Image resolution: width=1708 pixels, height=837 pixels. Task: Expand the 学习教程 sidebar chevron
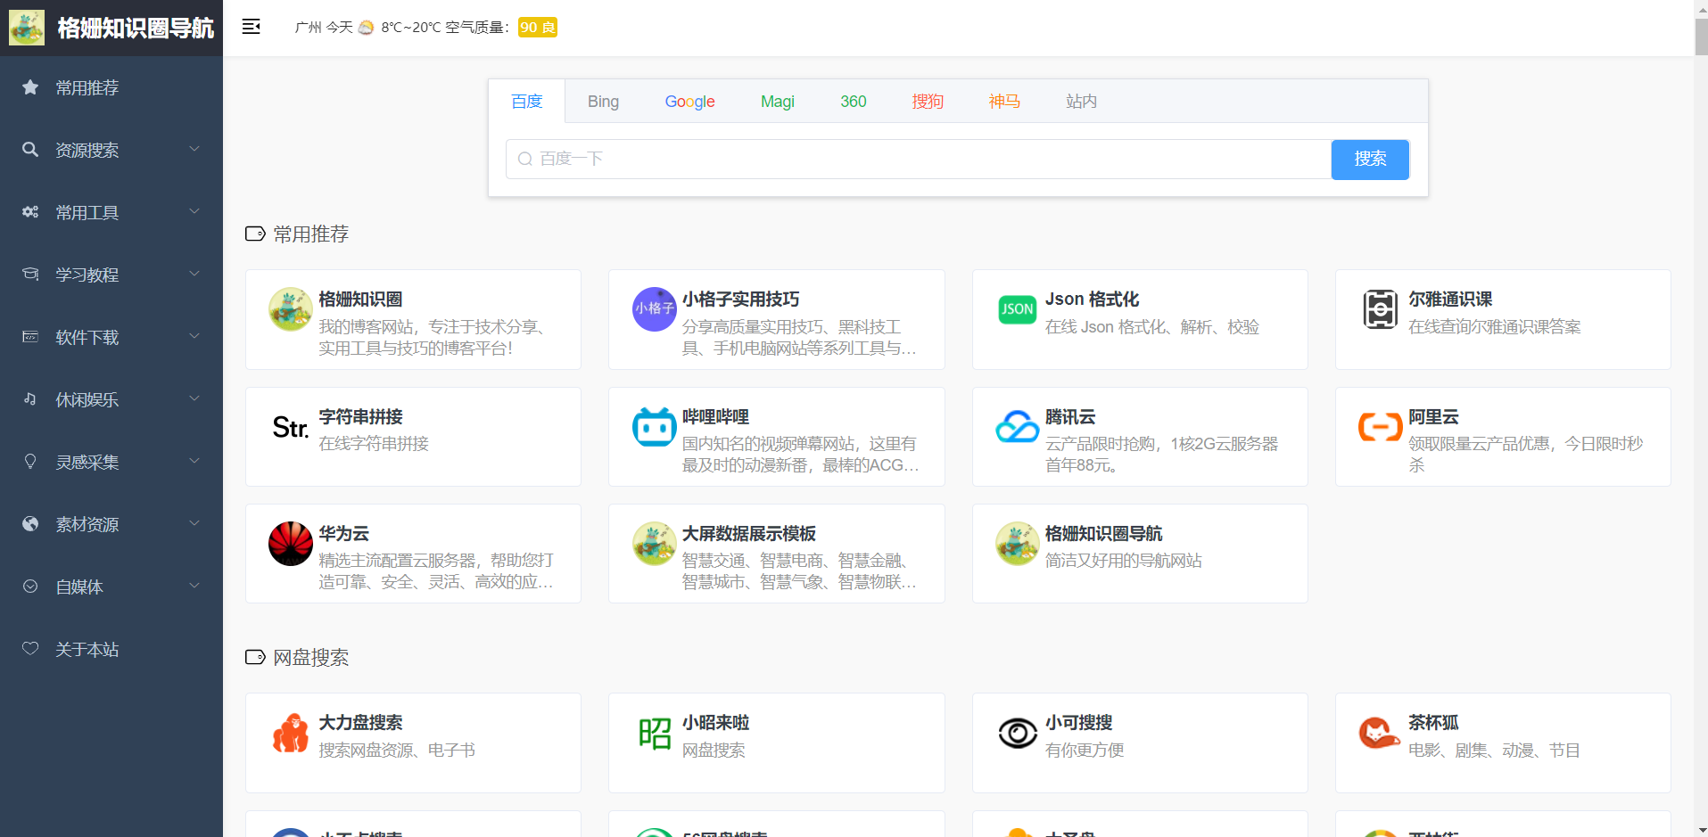pos(194,274)
